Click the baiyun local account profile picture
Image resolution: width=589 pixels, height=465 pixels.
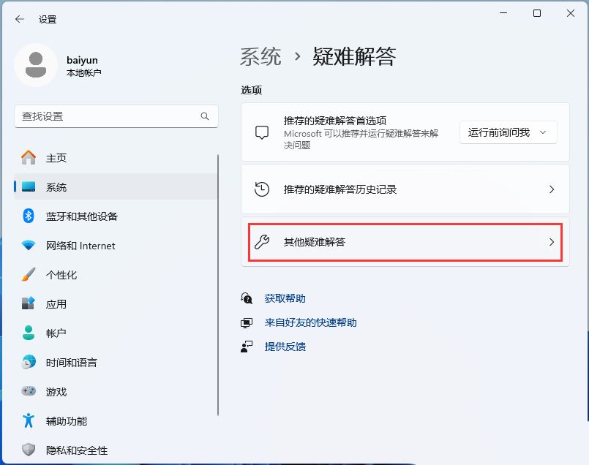(35, 65)
